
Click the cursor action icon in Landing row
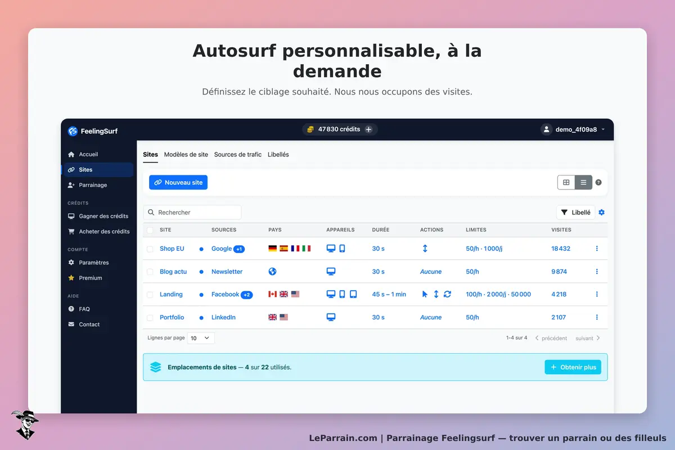coord(425,294)
